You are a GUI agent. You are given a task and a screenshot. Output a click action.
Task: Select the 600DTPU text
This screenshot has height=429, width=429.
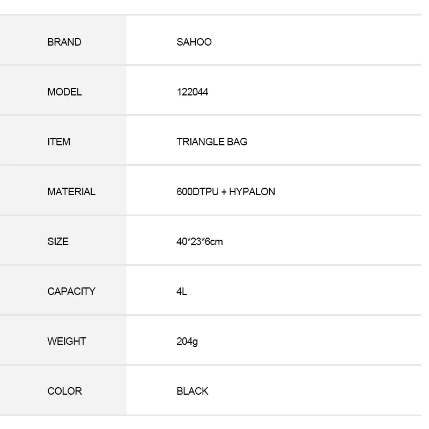point(197,192)
